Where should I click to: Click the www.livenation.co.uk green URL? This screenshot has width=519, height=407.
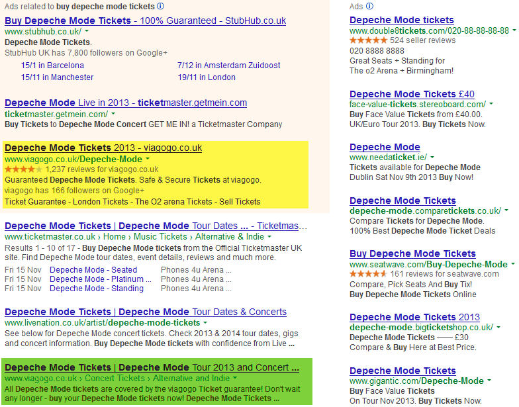[x=102, y=323]
